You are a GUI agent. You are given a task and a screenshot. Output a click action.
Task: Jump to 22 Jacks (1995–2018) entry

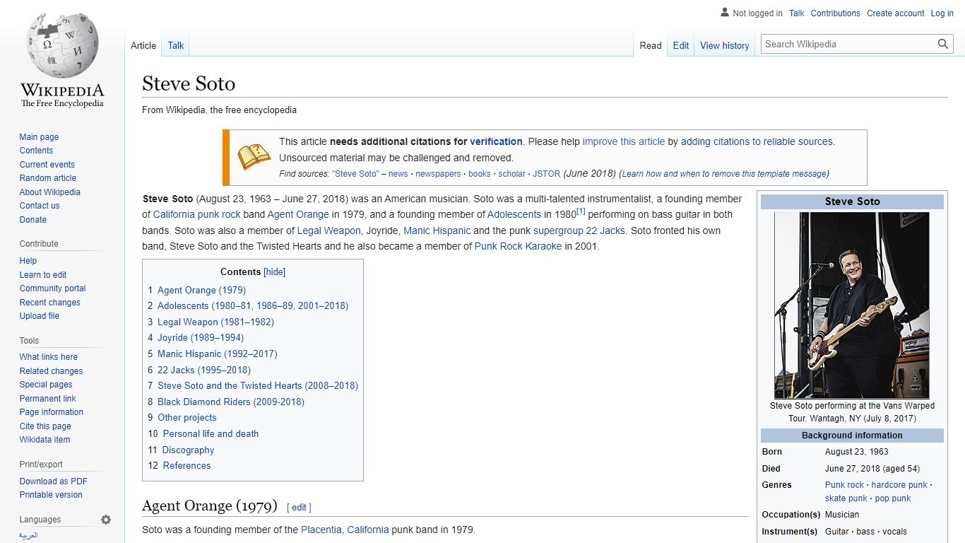tap(204, 370)
